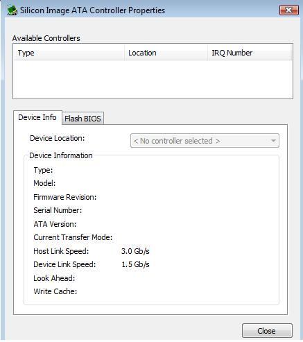Sort controllers by IRQ Number column header
Viewport: 303px width, 342px height.
250,53
